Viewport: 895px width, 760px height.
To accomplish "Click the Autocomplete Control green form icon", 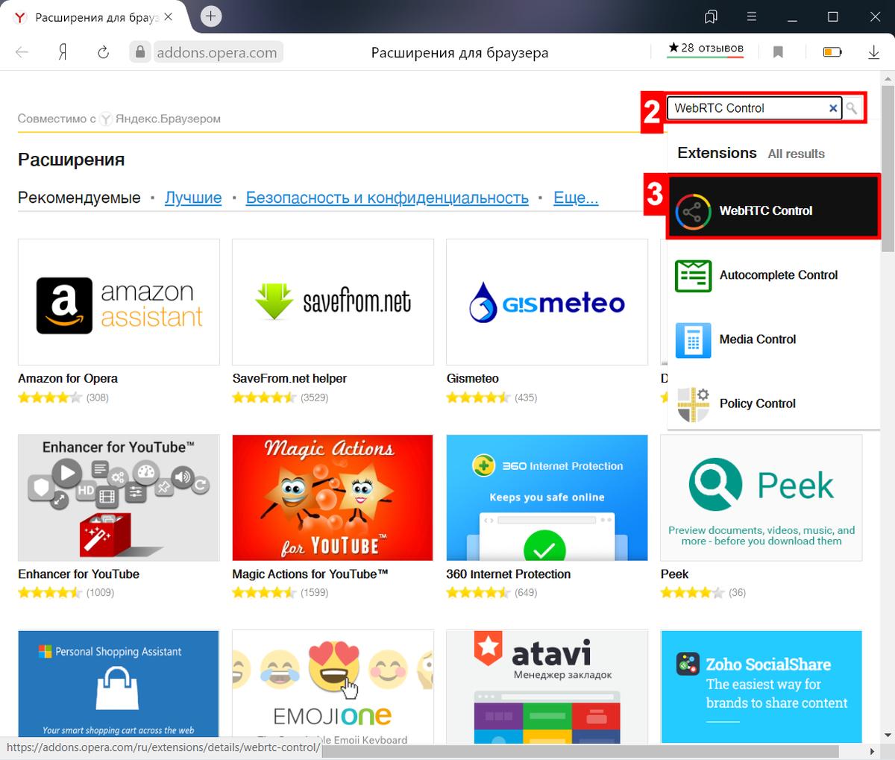I will click(x=693, y=276).
